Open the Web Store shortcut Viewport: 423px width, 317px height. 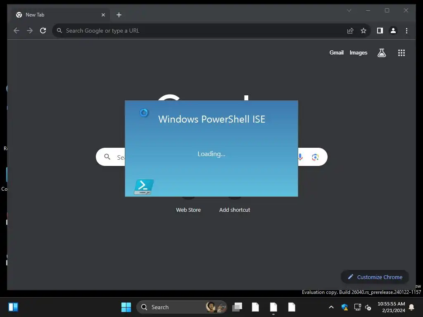coord(188,210)
